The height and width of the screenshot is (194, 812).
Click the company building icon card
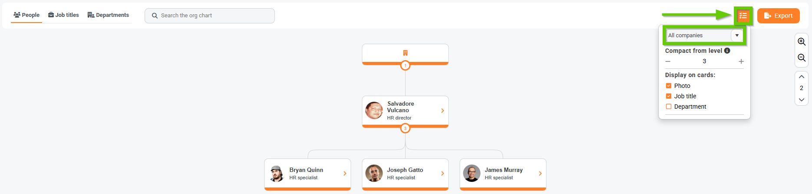405,53
